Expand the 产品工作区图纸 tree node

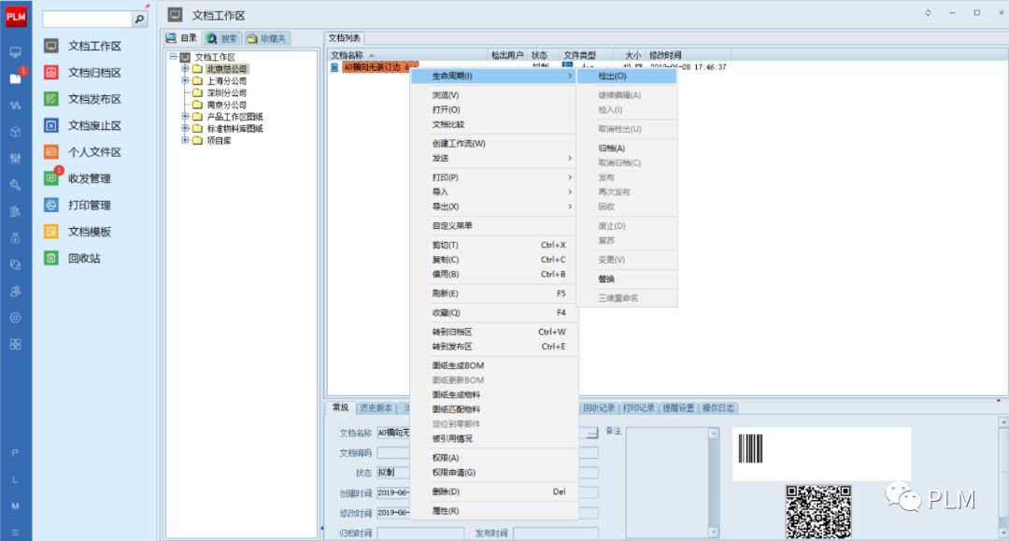pos(185,117)
